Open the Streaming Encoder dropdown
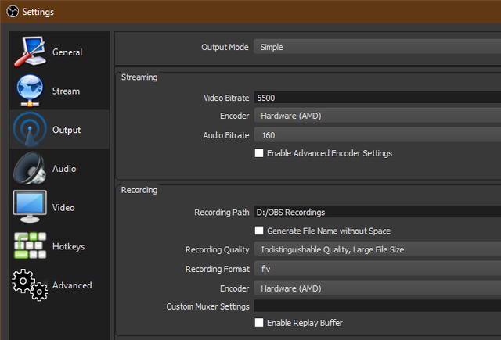 377,116
